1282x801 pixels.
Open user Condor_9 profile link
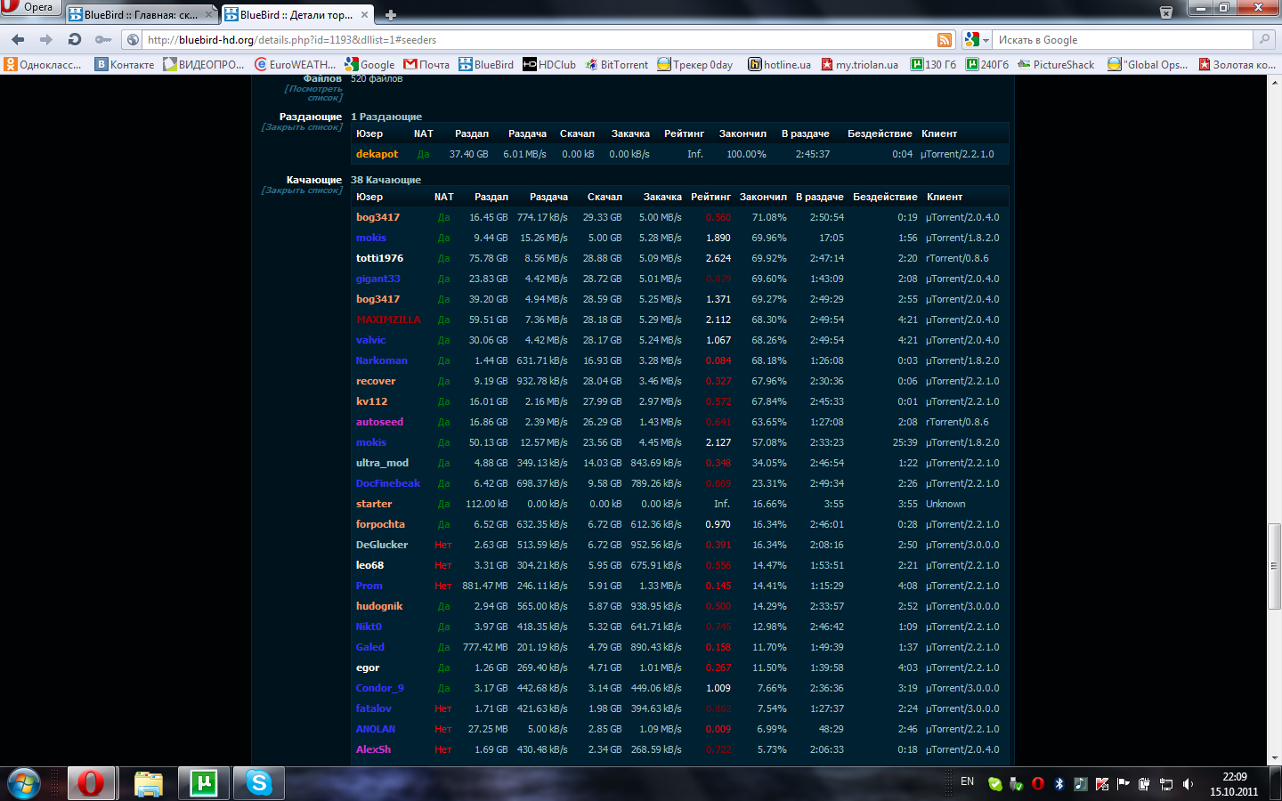tap(379, 688)
